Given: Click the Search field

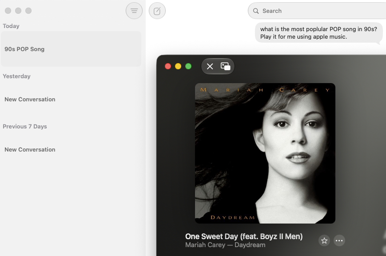Looking at the screenshot, I should pyautogui.click(x=317, y=11).
